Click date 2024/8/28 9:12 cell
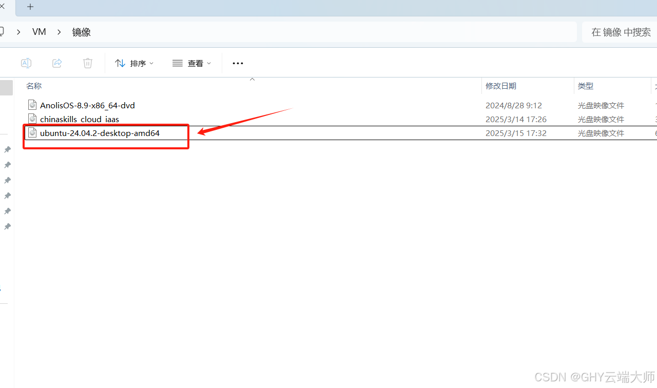The width and height of the screenshot is (657, 388). tap(514, 105)
